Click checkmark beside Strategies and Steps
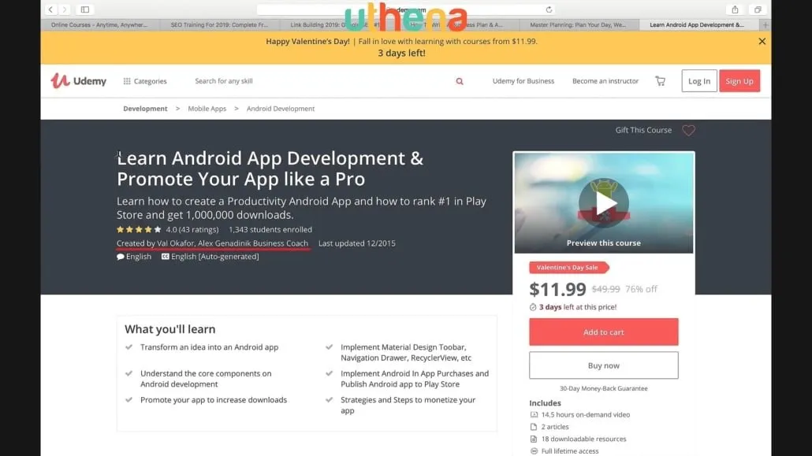 [330, 400]
